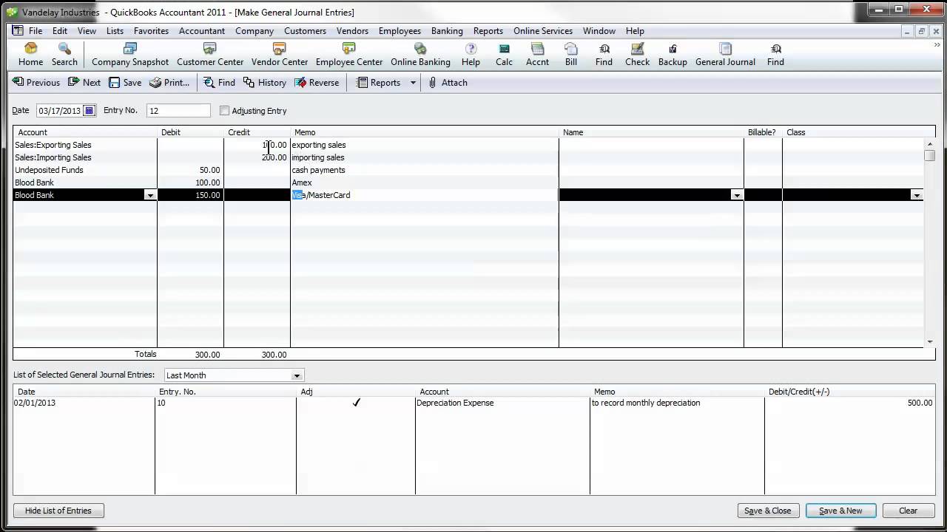Click the cash payments memo cell
947x532 pixels.
point(425,170)
